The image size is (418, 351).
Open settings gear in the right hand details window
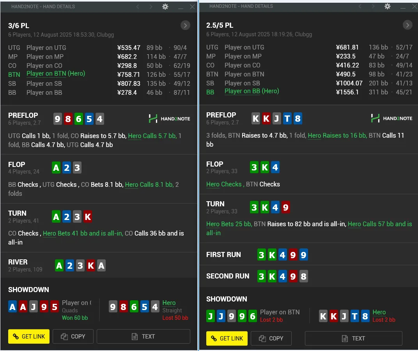pyautogui.click(x=387, y=6)
